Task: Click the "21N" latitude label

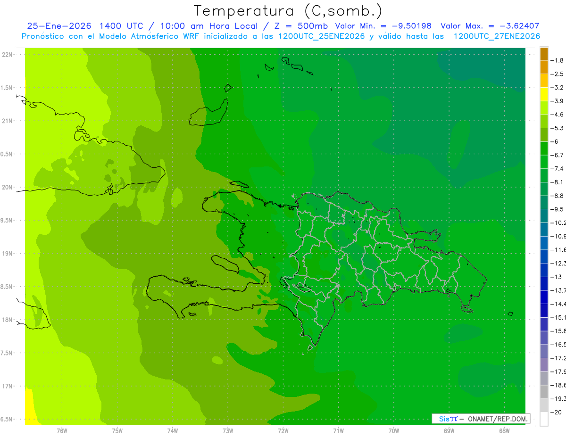Action: click(x=7, y=121)
